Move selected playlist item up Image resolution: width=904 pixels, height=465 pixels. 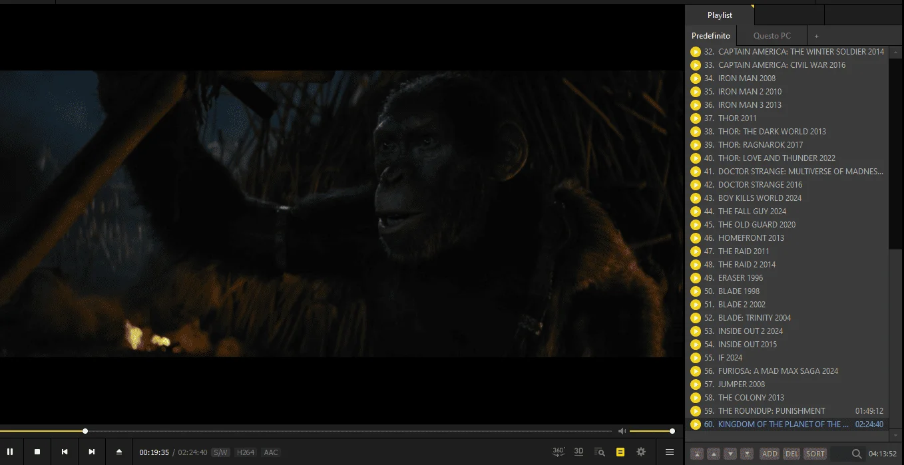714,454
